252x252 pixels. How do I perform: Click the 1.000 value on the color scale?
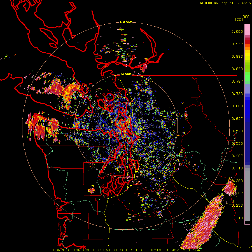click(x=237, y=31)
